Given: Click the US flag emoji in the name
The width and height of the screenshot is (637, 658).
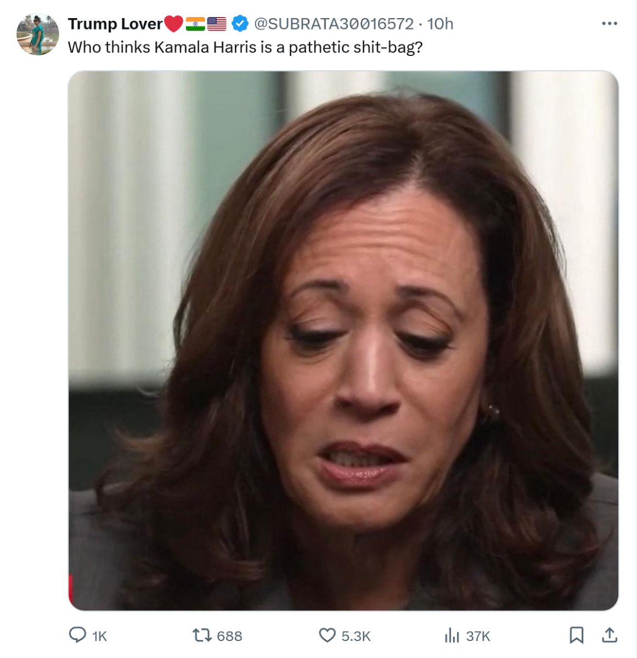Looking at the screenshot, I should pos(217,24).
